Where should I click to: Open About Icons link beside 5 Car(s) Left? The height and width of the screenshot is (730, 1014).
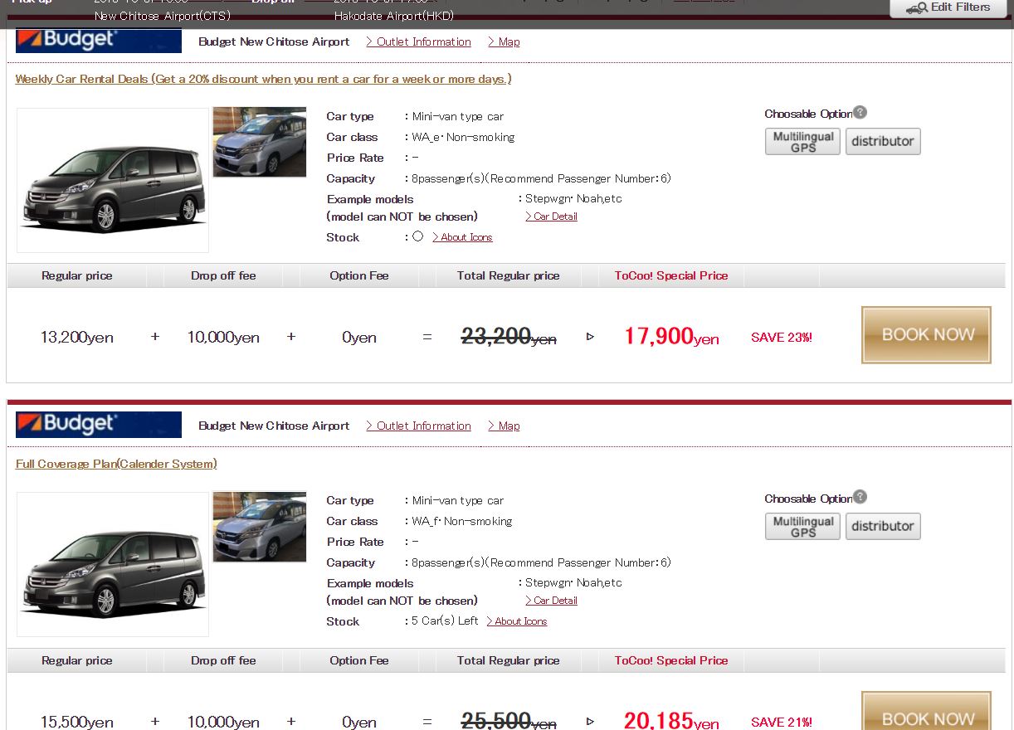516,621
